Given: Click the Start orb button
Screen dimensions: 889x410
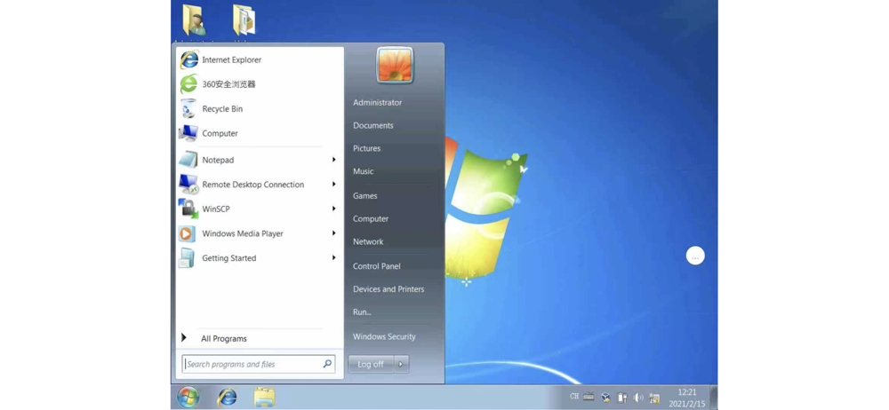Looking at the screenshot, I should point(188,397).
